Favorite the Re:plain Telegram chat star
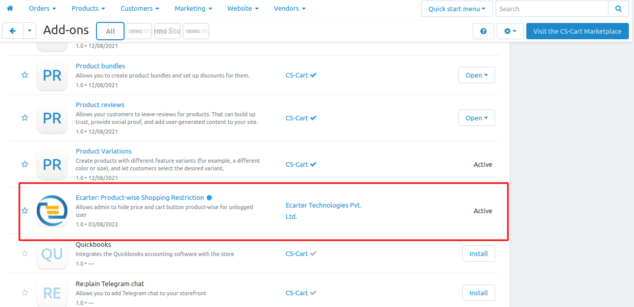Screen dimensions: 634x307 pyautogui.click(x=25, y=293)
